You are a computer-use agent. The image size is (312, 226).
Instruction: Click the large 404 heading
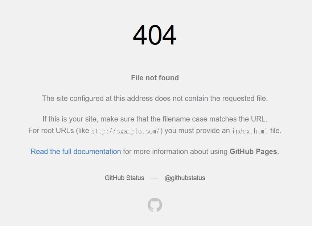[155, 35]
